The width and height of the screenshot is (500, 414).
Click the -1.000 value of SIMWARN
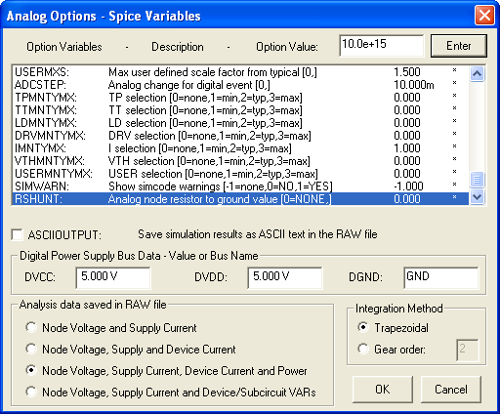point(408,186)
